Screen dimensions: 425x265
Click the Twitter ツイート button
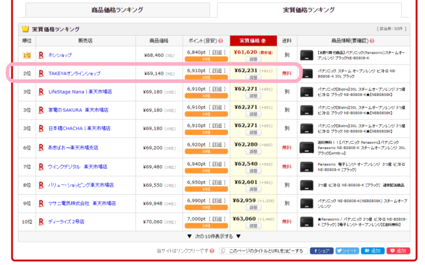(x=347, y=251)
